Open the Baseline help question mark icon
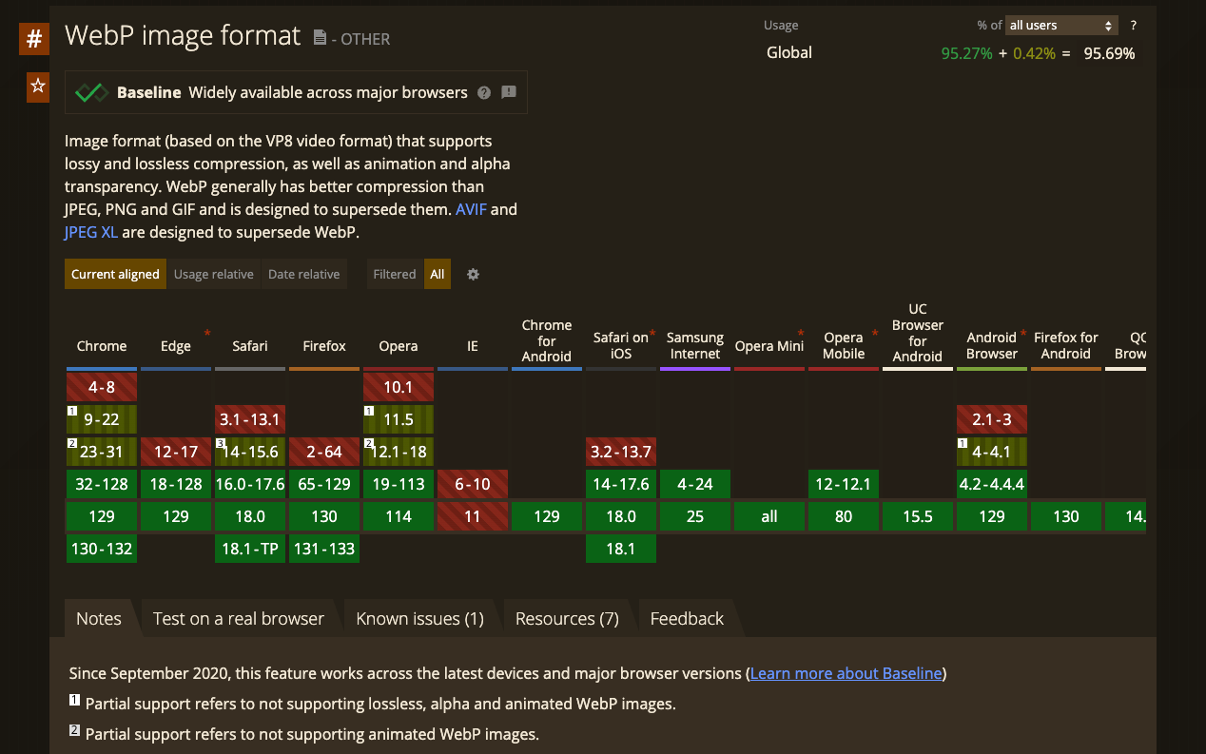The height and width of the screenshot is (754, 1206). click(484, 92)
